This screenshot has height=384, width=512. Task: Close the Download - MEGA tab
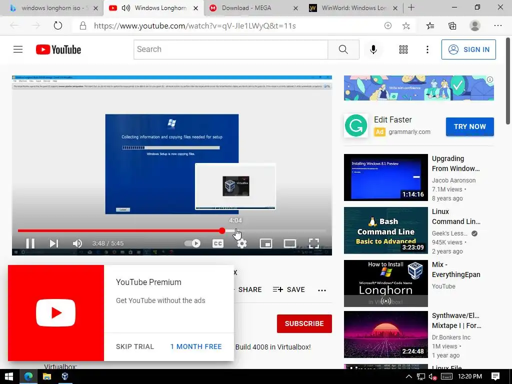click(x=295, y=8)
